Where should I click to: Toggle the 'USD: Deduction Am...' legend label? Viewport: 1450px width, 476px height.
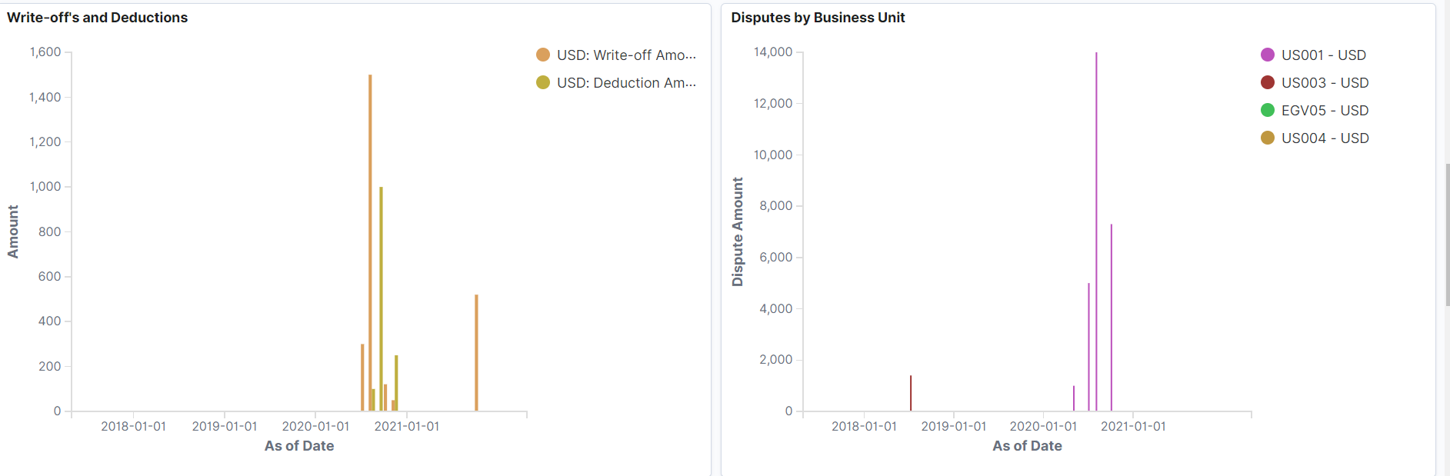click(x=626, y=83)
